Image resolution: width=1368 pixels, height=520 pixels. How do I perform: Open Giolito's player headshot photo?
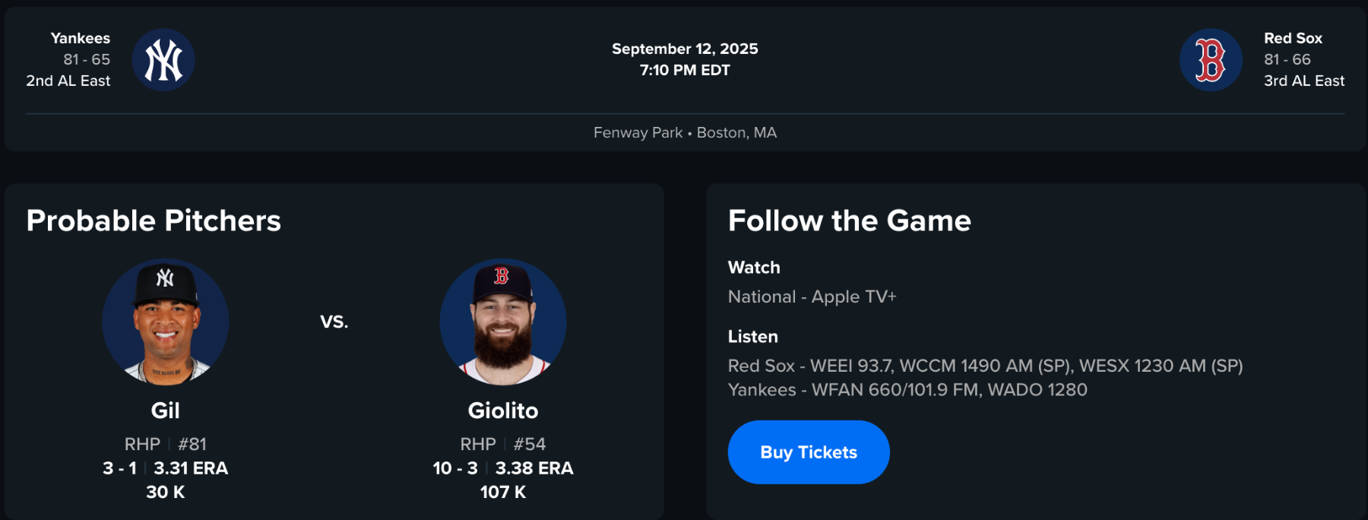click(x=502, y=322)
